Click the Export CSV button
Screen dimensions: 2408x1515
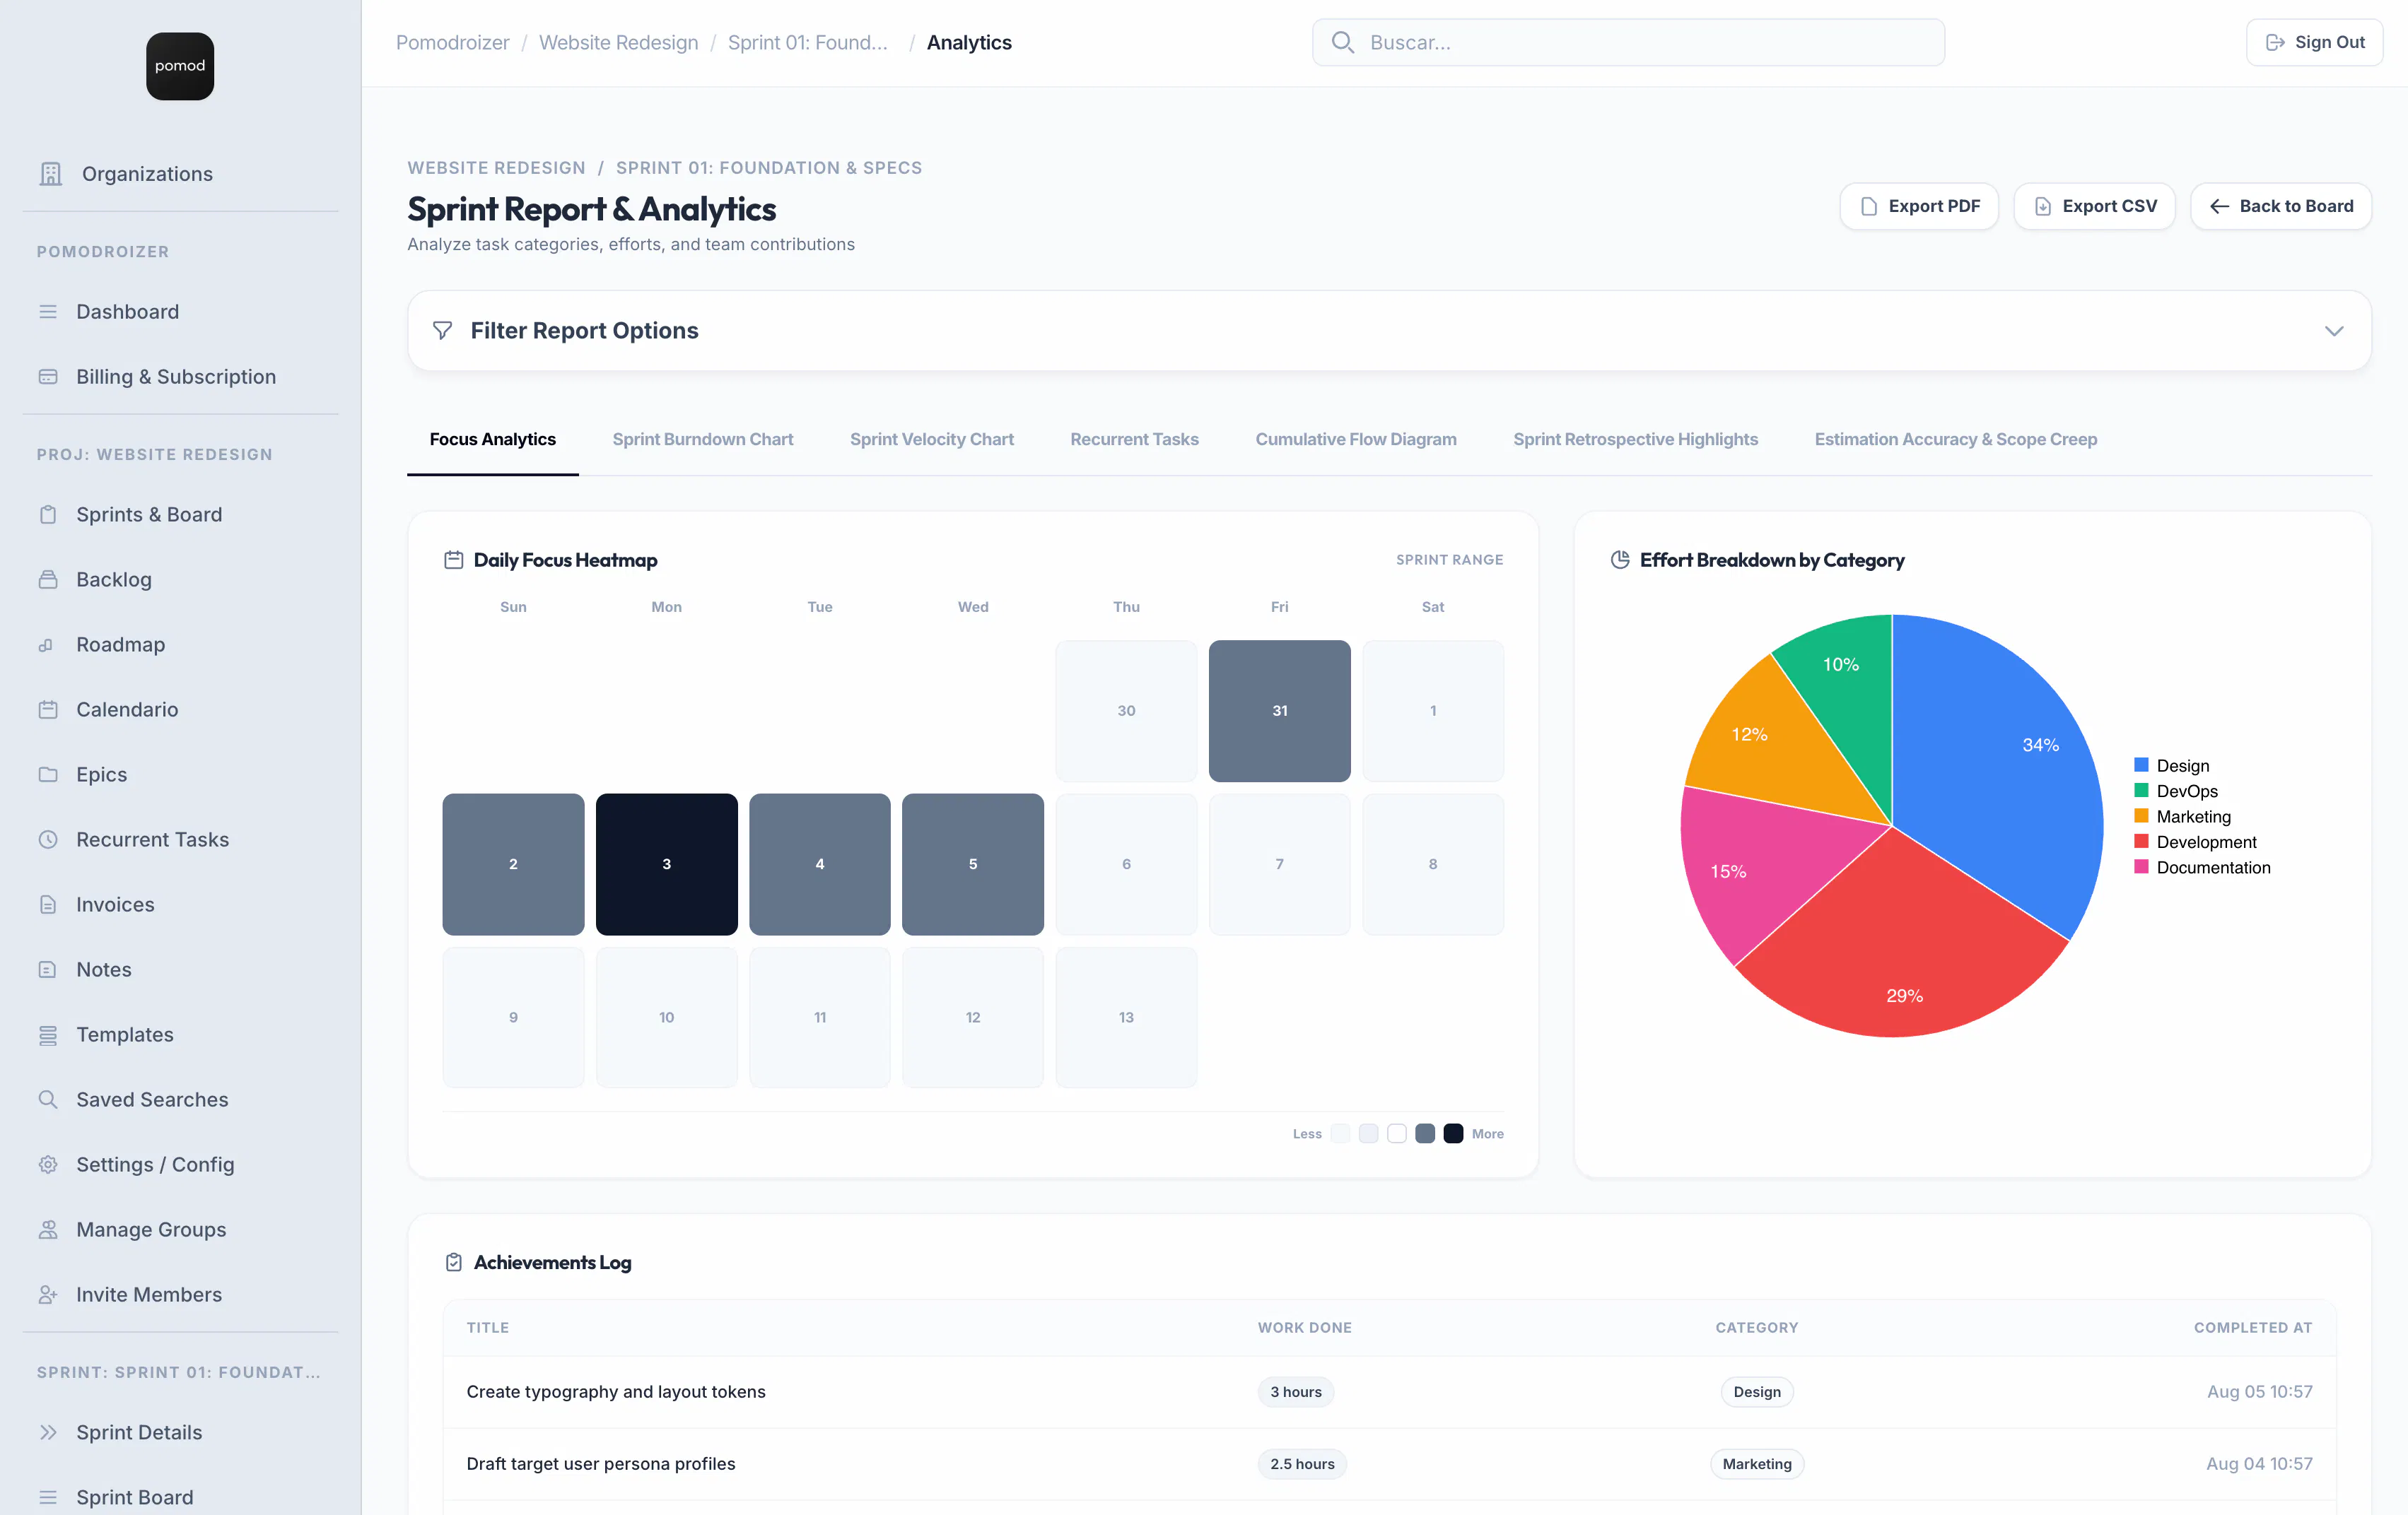point(2094,206)
